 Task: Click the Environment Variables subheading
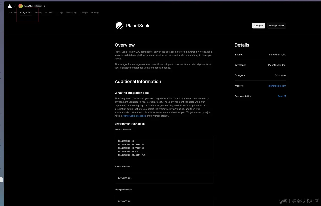[x=130, y=124]
